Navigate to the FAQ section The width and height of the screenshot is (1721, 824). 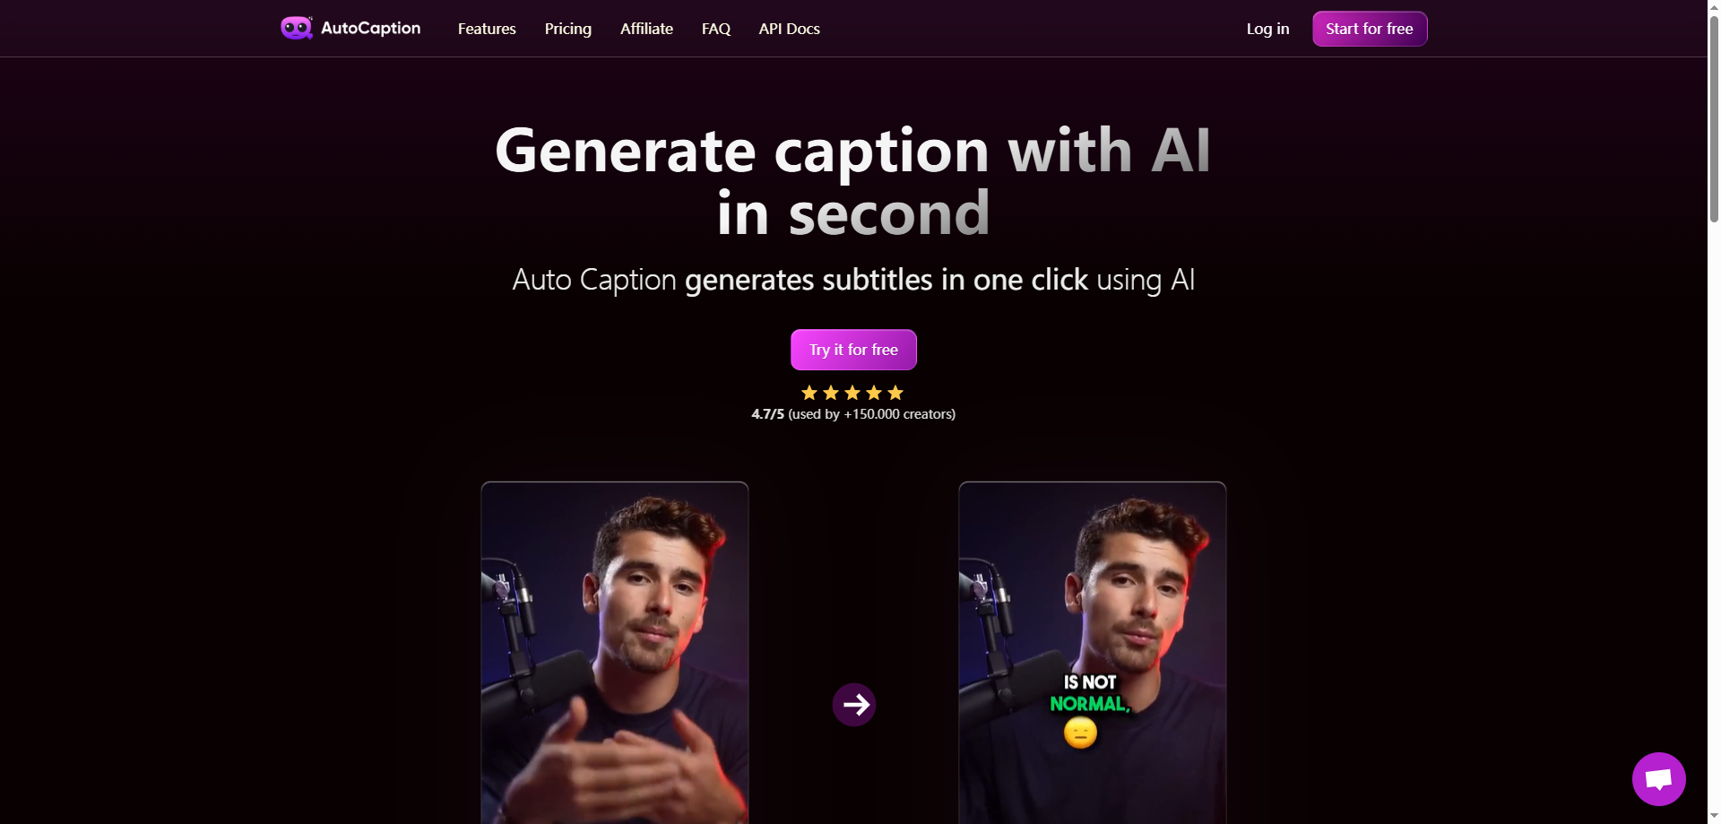tap(716, 29)
